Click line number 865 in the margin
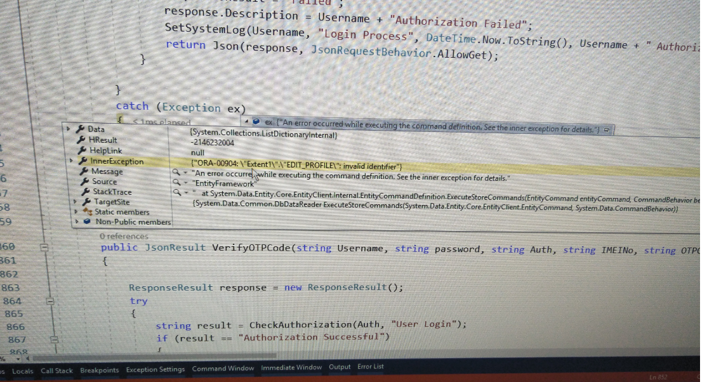This screenshot has height=382, width=714. coord(14,313)
